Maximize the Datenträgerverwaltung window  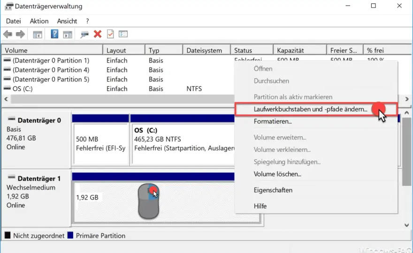373,6
